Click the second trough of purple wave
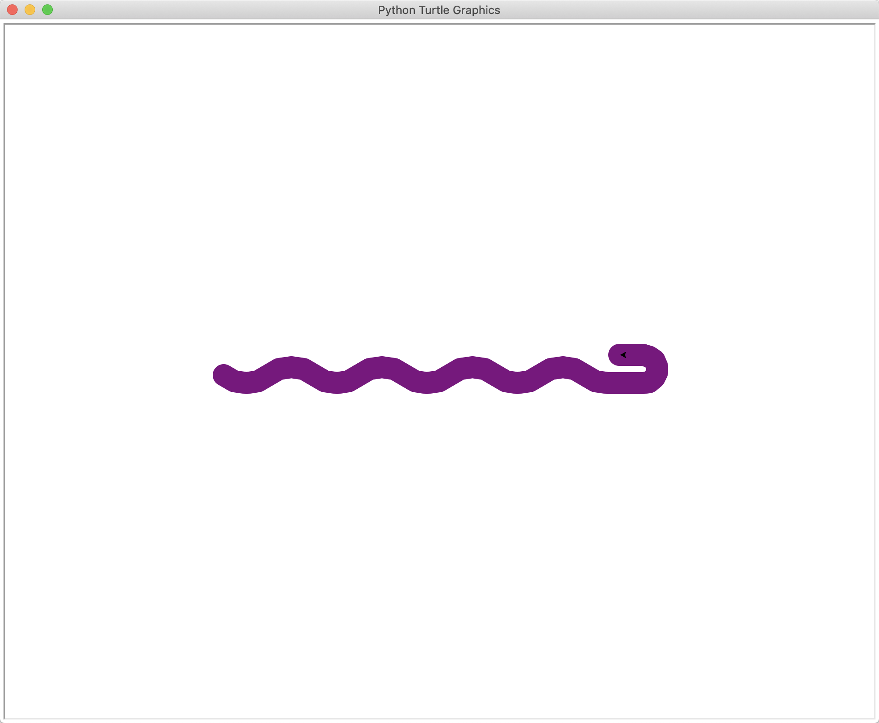 (x=337, y=383)
